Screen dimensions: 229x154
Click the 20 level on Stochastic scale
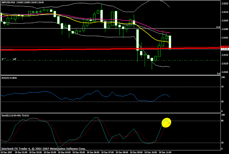click(222, 143)
